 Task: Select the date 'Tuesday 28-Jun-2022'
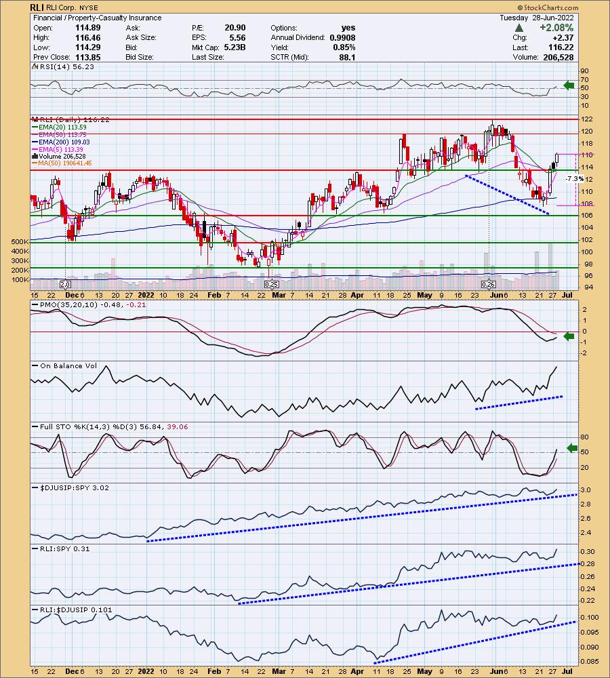tap(537, 18)
